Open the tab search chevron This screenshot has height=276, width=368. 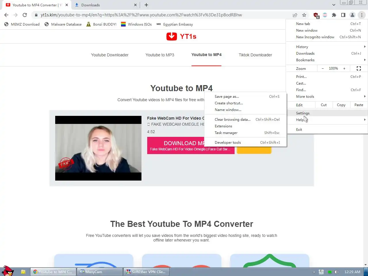pyautogui.click(x=333, y=5)
